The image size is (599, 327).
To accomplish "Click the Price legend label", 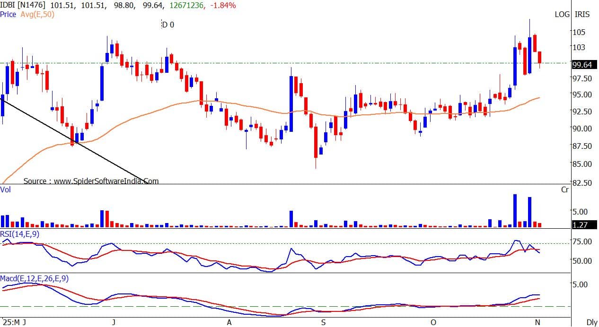I will [8, 14].
